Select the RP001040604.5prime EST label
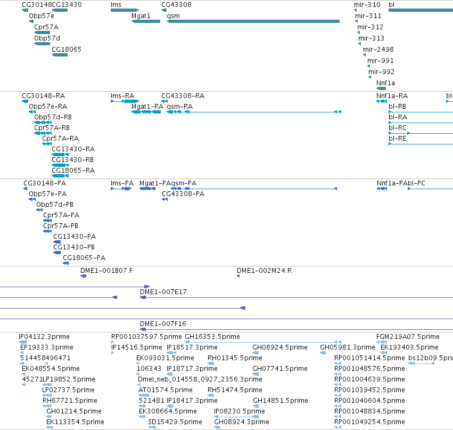Screen dimensions: 453x430 point(369,401)
